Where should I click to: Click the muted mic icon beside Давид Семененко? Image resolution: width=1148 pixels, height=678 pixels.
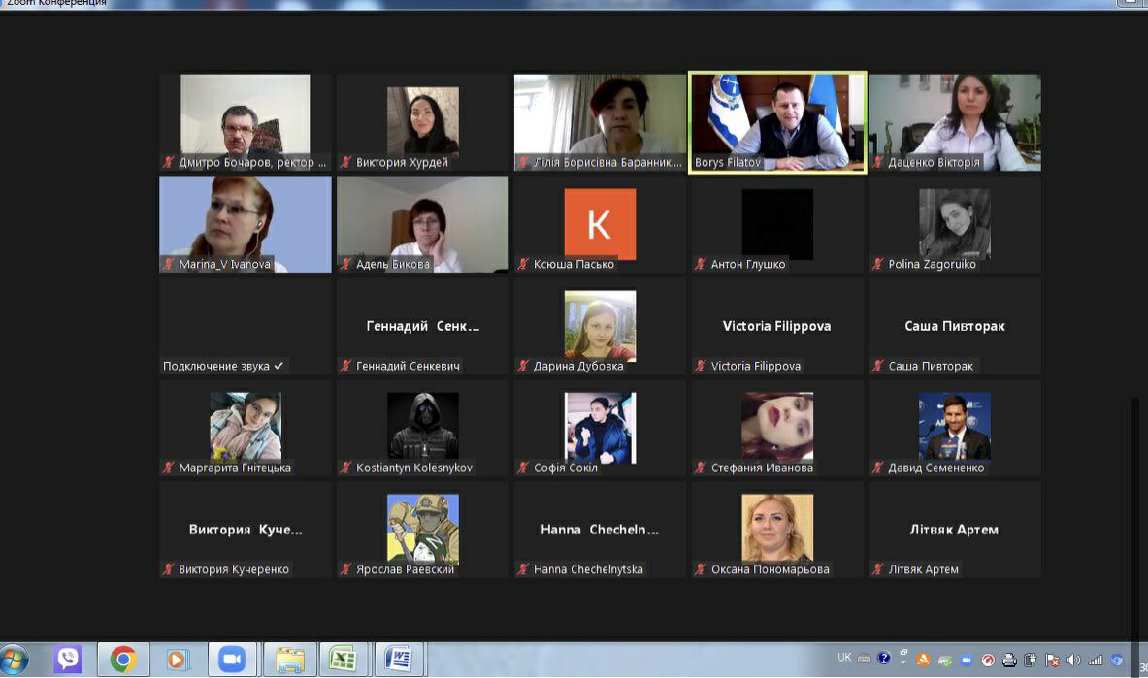point(878,468)
